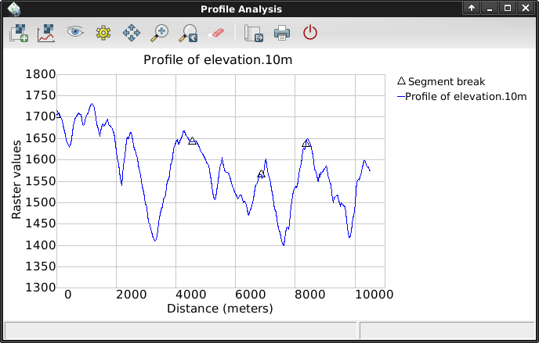Click the 'Distance (meters)' axis label
The height and width of the screenshot is (343, 539).
point(219,309)
